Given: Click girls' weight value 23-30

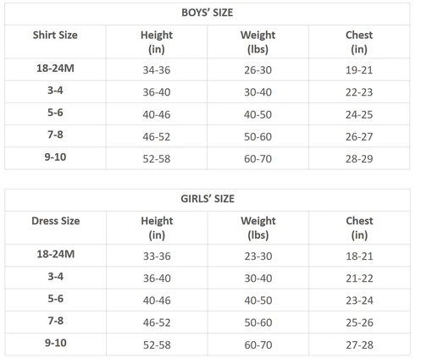Looking at the screenshot, I should (258, 256).
